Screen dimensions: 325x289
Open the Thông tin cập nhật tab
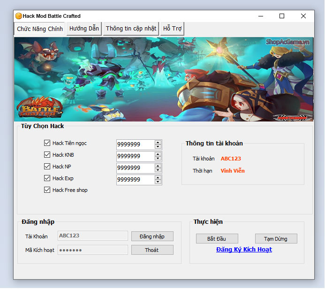coord(131,29)
